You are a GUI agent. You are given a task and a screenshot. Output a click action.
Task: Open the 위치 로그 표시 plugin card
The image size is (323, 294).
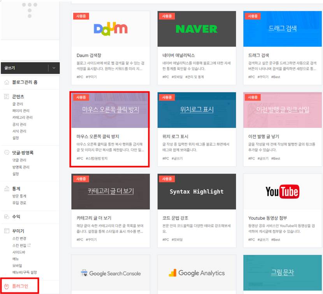(x=197, y=129)
